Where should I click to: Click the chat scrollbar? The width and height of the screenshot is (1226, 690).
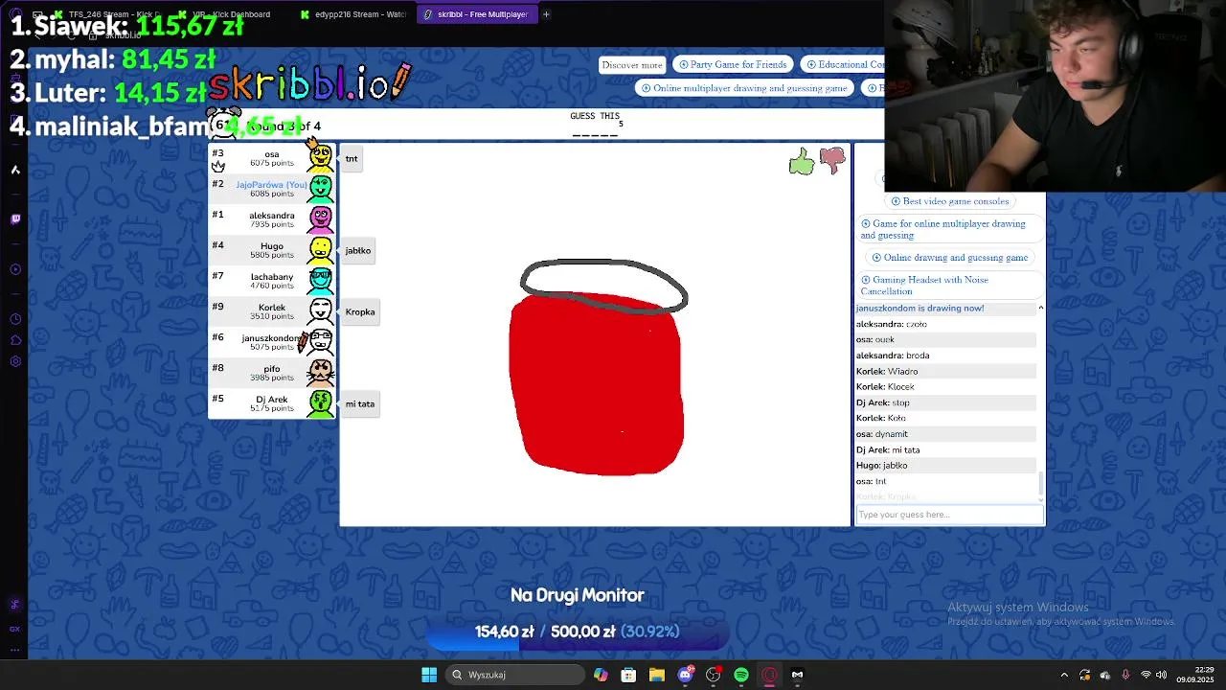[x=1041, y=485]
